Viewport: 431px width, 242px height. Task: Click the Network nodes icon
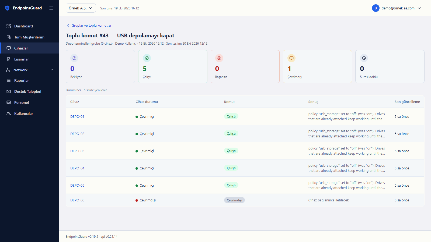[x=8, y=70]
